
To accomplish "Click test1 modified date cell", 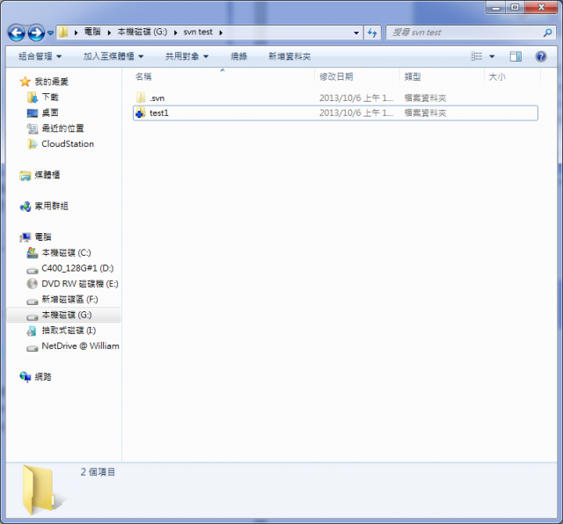I will click(x=356, y=113).
